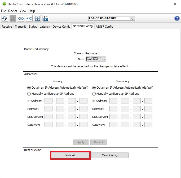Open the Device menu

coord(13,11)
